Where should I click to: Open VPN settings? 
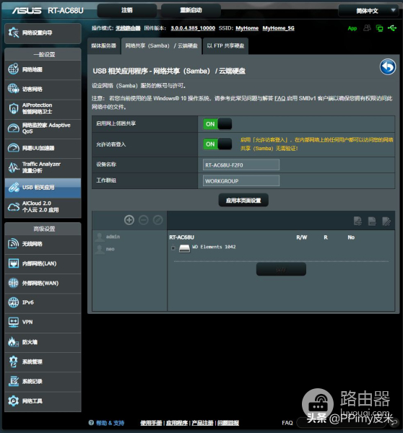tap(43, 323)
